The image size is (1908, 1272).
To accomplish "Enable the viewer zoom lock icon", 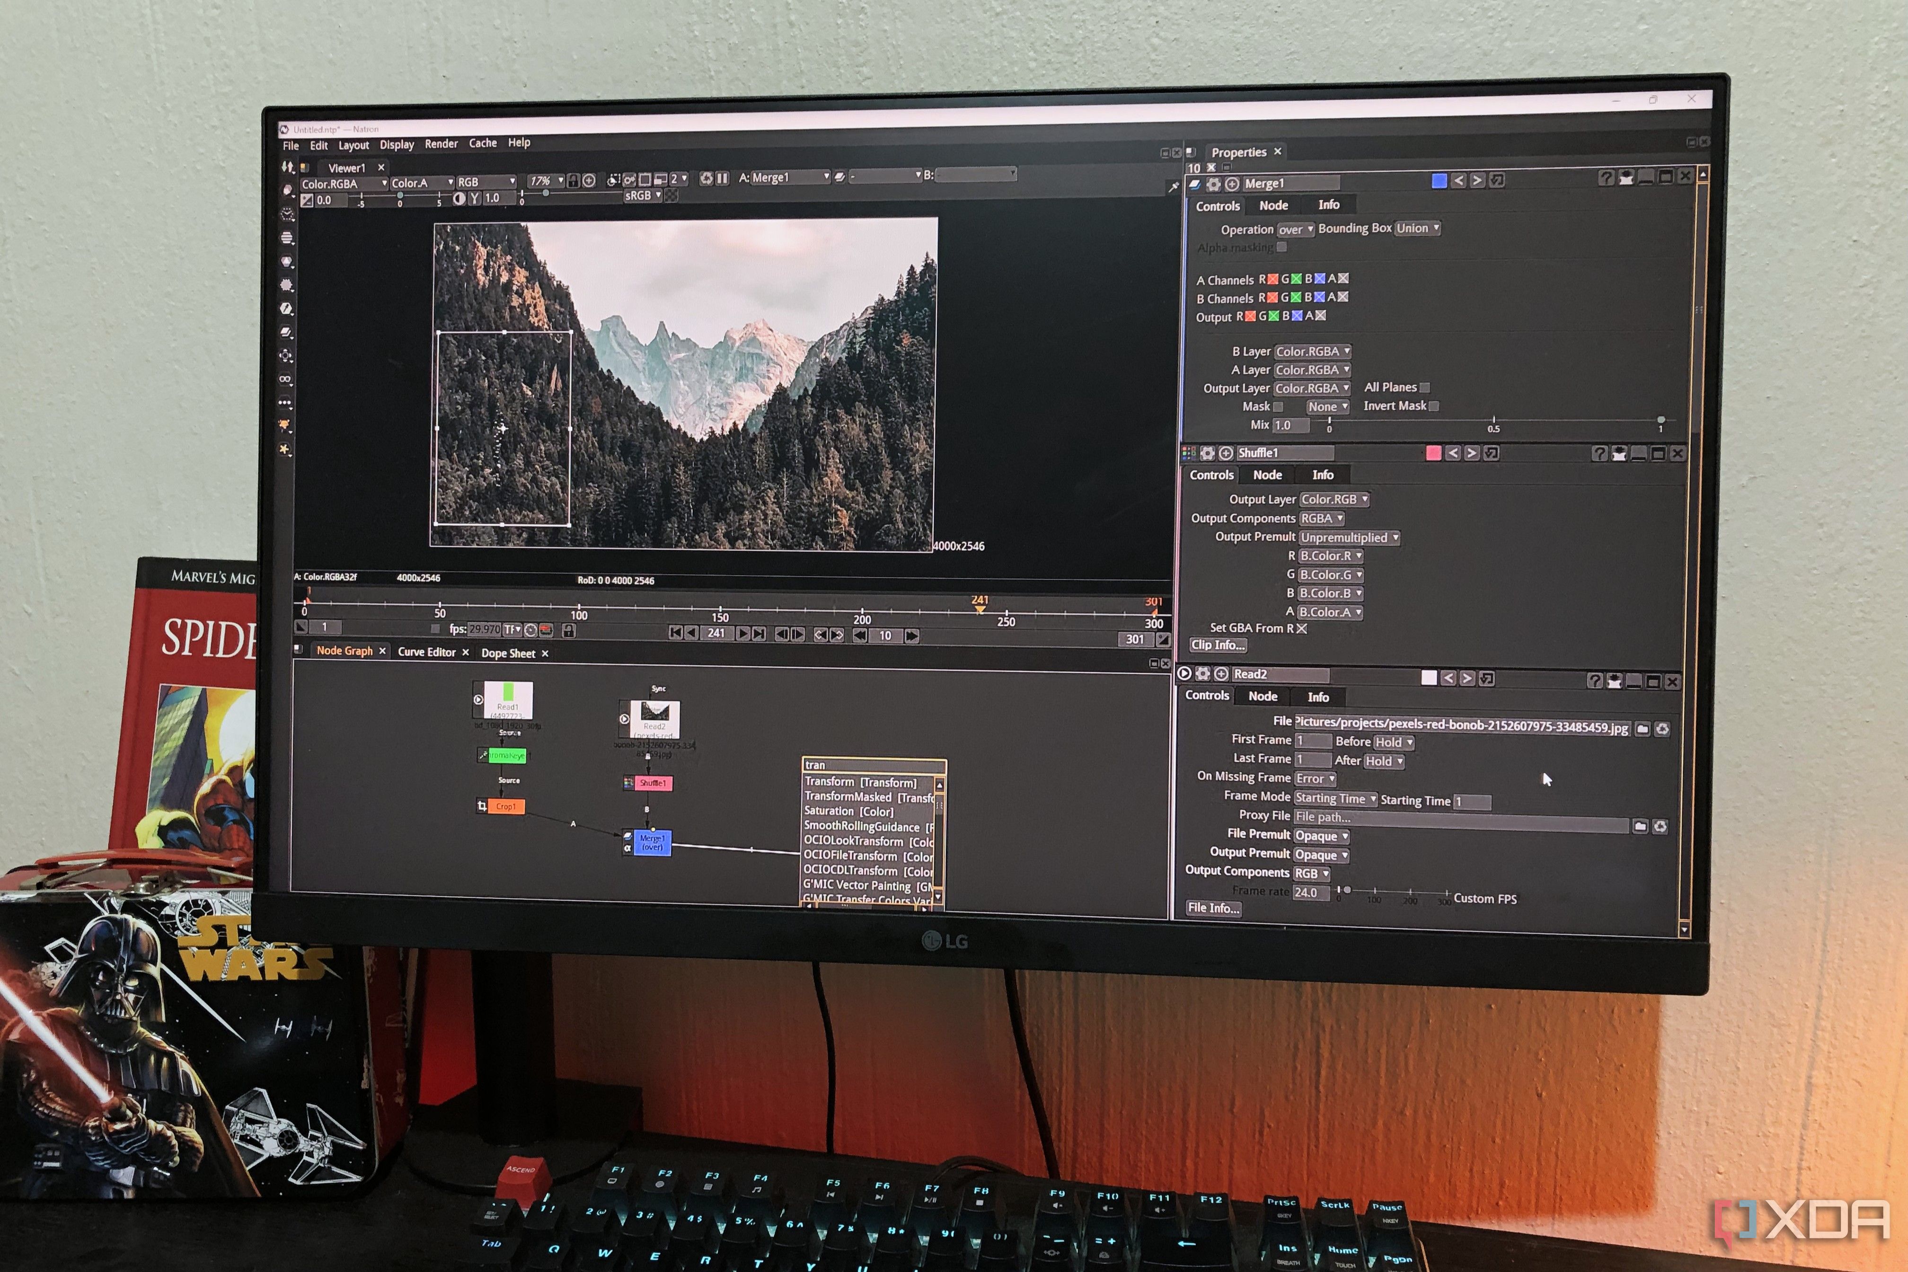I will 574,180.
